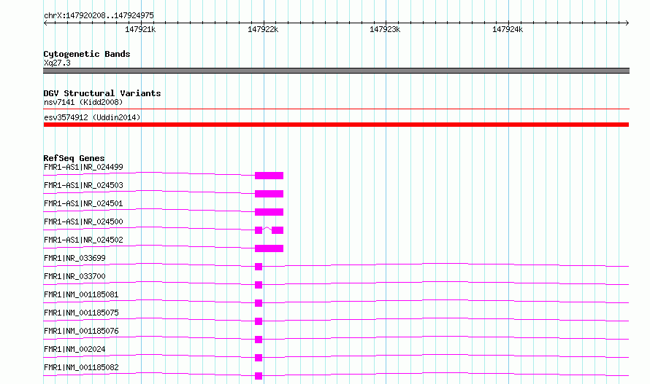Click the 147921k ruler tick label
Viewport: 650px width, 384px height.
(140, 29)
